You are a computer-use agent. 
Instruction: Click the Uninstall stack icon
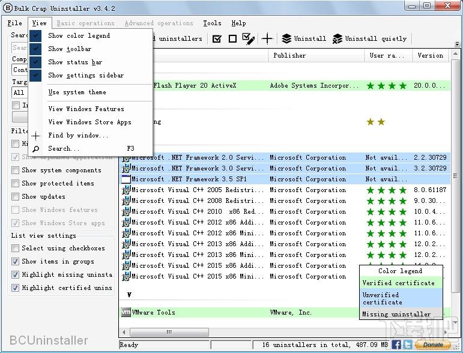[286, 38]
